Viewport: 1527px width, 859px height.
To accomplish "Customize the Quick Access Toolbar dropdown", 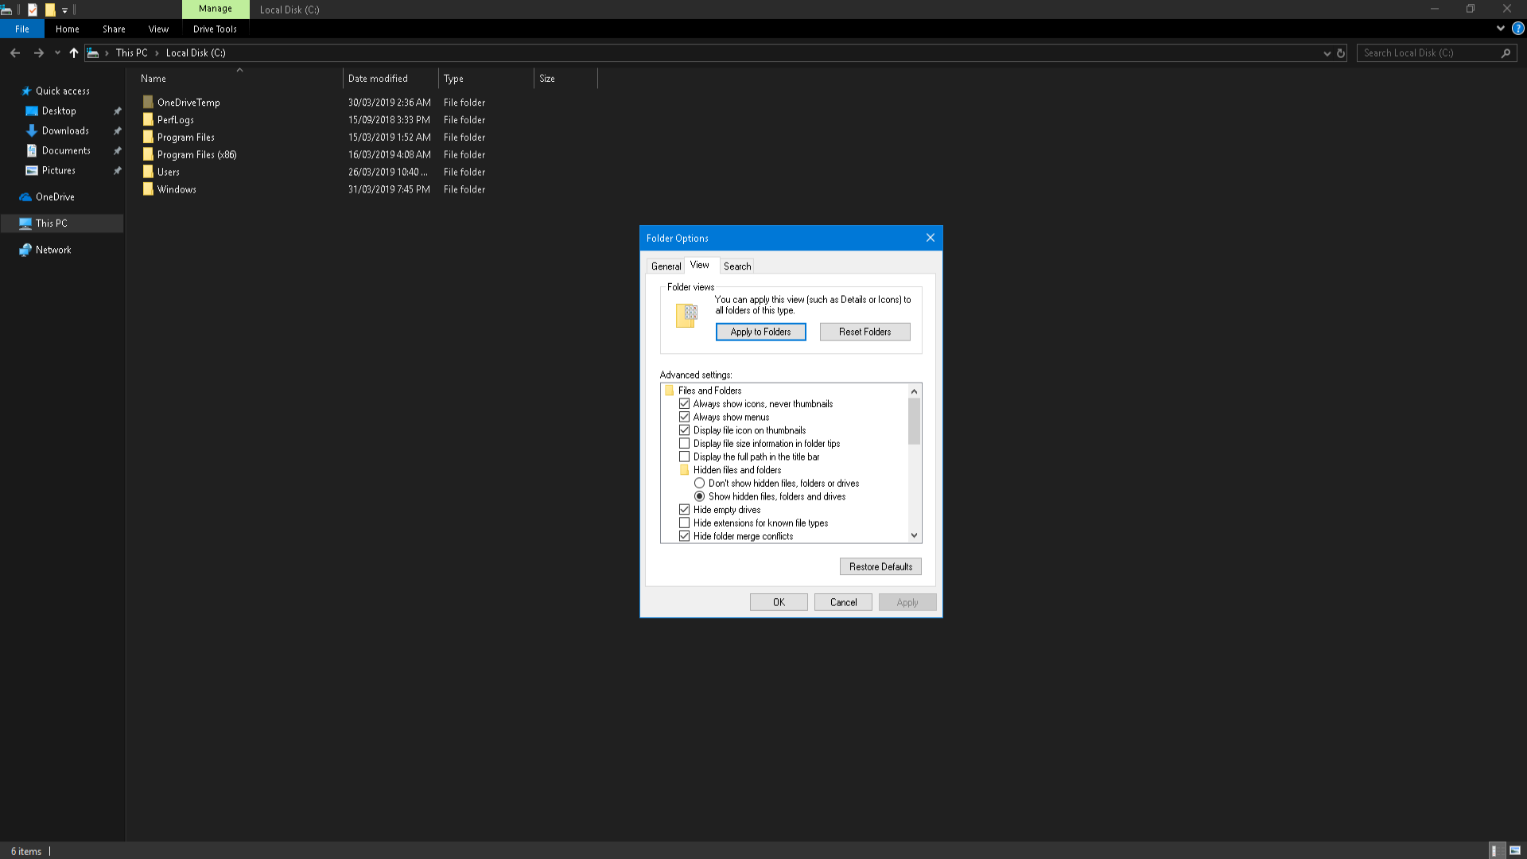I will tap(64, 10).
